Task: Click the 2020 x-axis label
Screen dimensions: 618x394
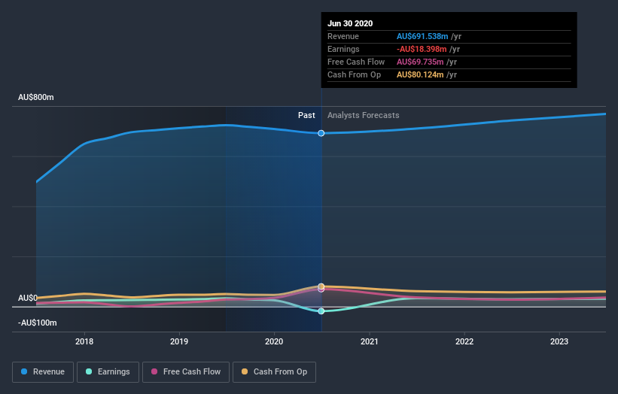Action: 274,341
